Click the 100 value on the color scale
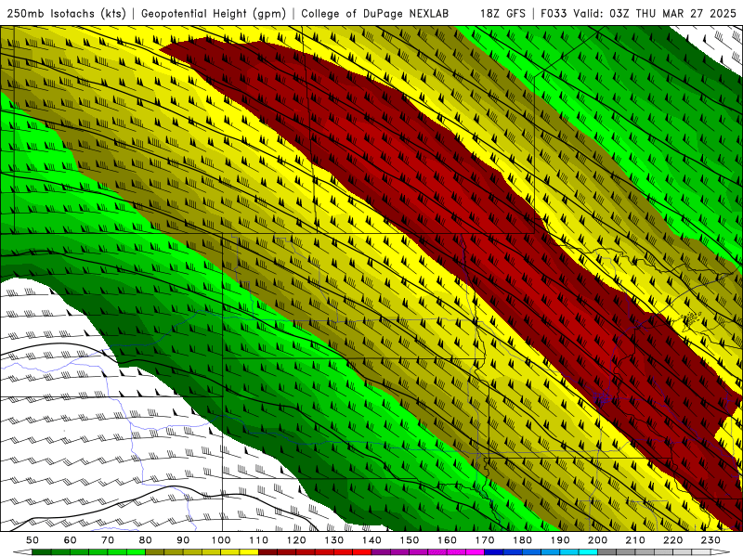Image resolution: width=743 pixels, height=557 pixels. point(221,540)
